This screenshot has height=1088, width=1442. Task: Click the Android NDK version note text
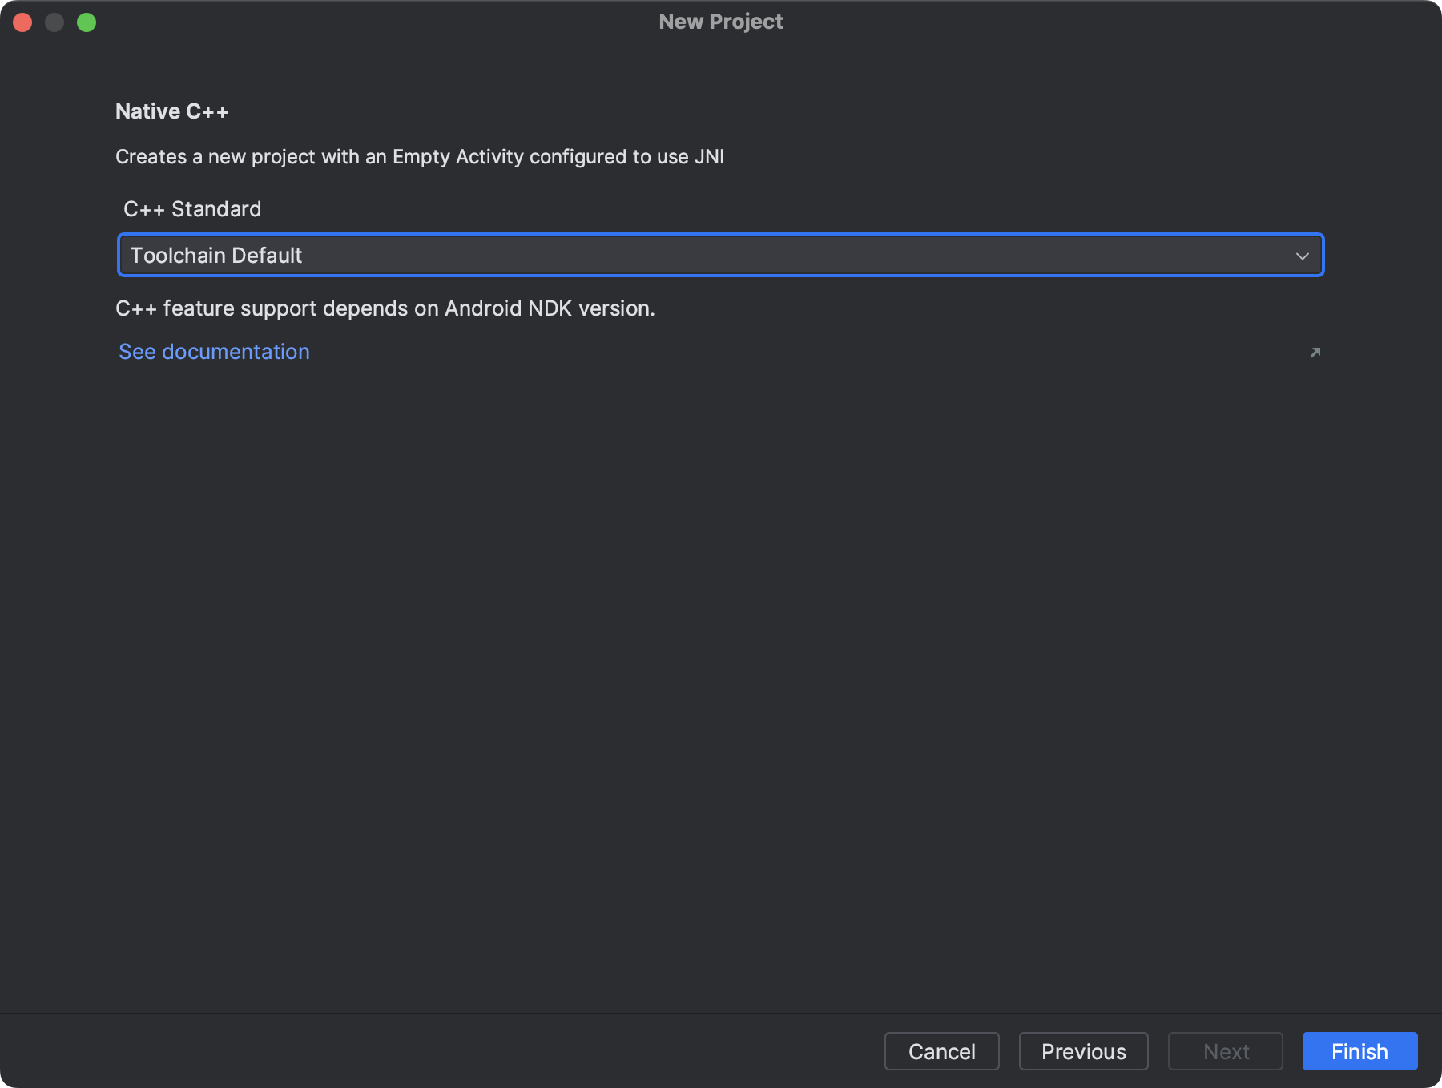click(x=385, y=308)
